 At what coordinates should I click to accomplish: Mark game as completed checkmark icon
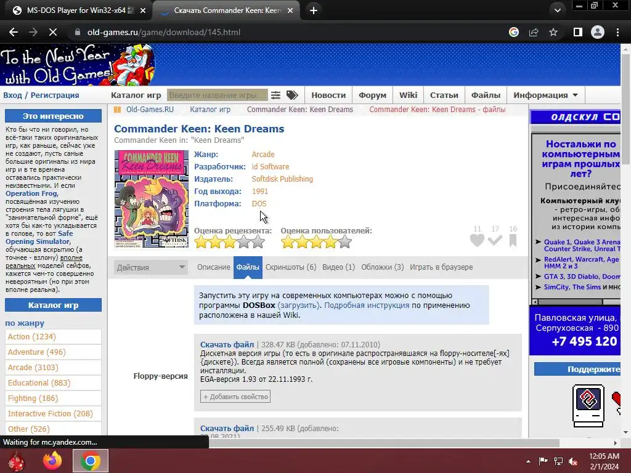point(495,241)
